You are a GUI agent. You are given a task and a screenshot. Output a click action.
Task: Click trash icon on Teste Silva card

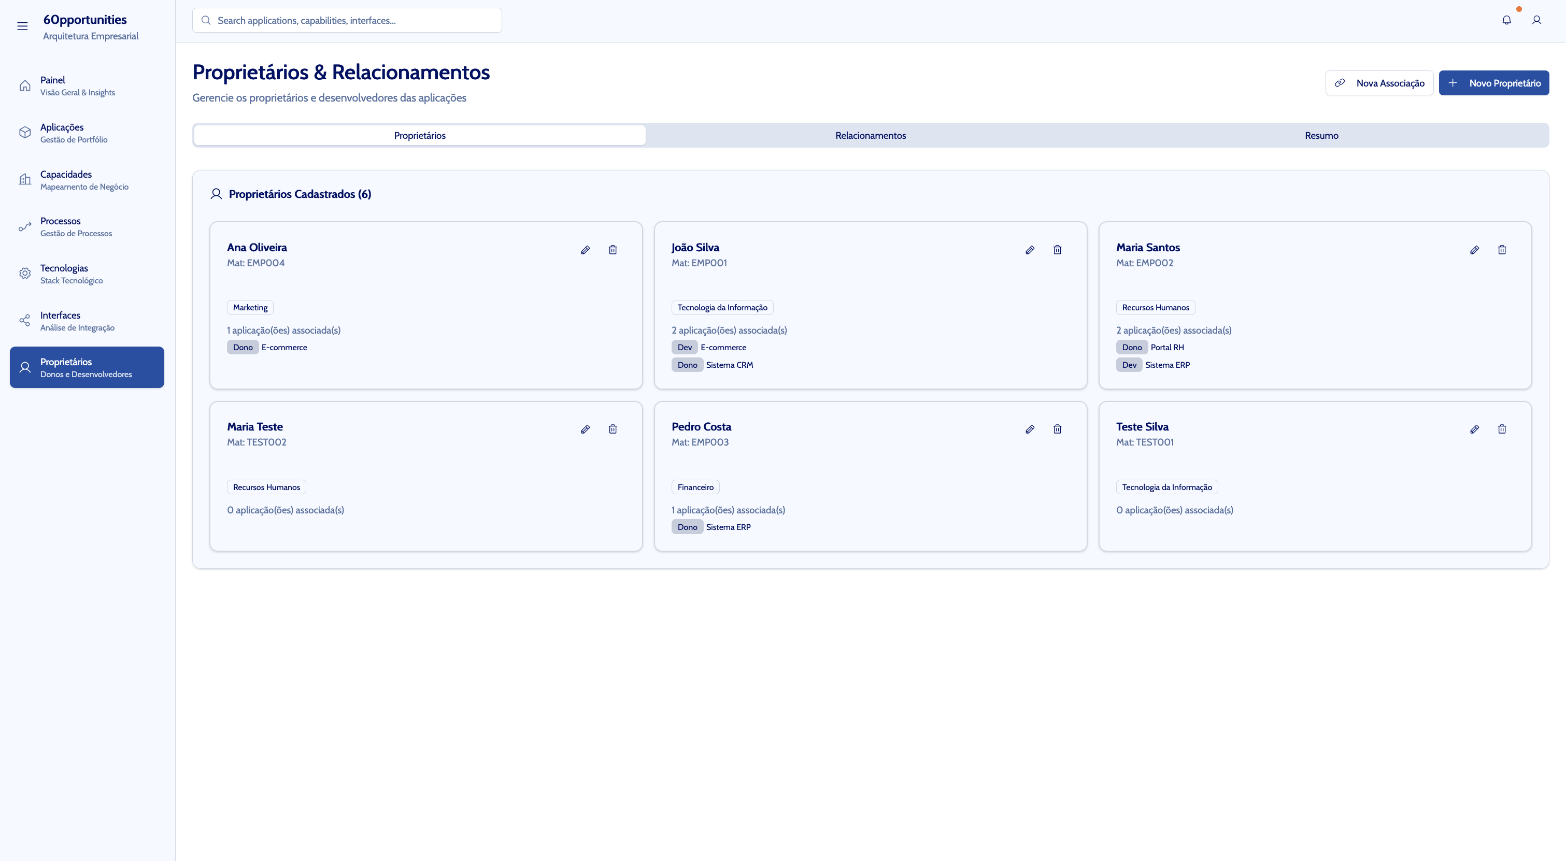1502,429
